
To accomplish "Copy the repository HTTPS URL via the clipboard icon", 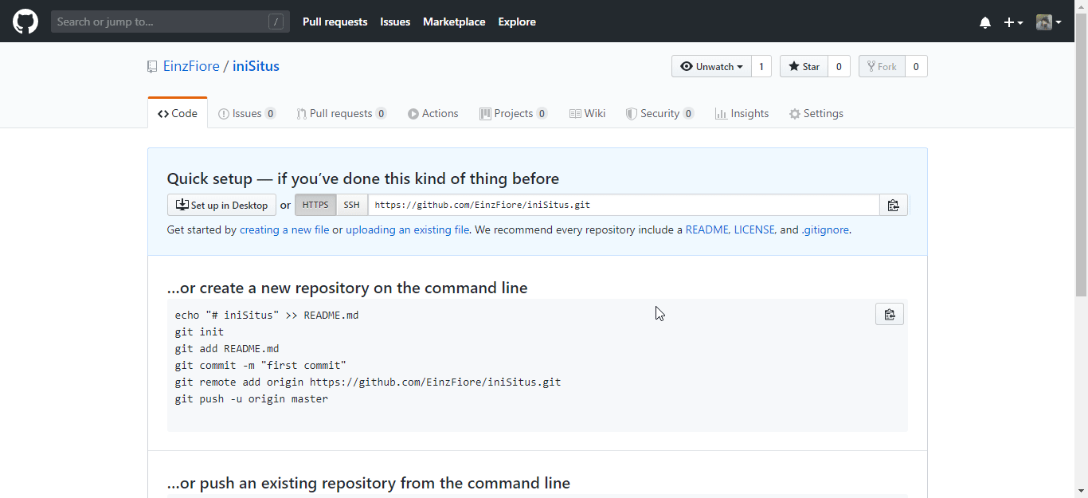I will pyautogui.click(x=894, y=205).
